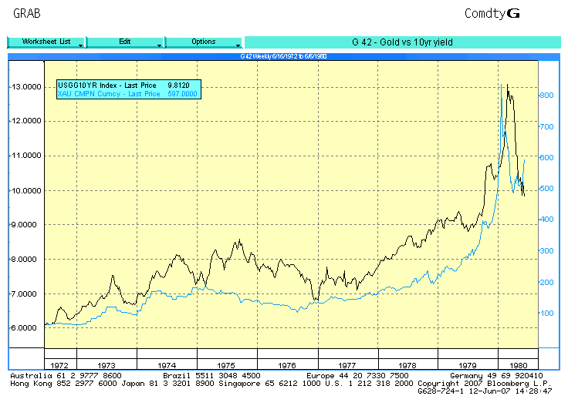The width and height of the screenshot is (568, 406).
Task: Click the 1975 year marker on timeline
Action: click(227, 363)
